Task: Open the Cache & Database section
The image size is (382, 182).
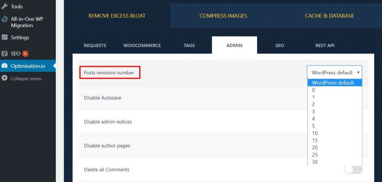Action: pyautogui.click(x=329, y=16)
